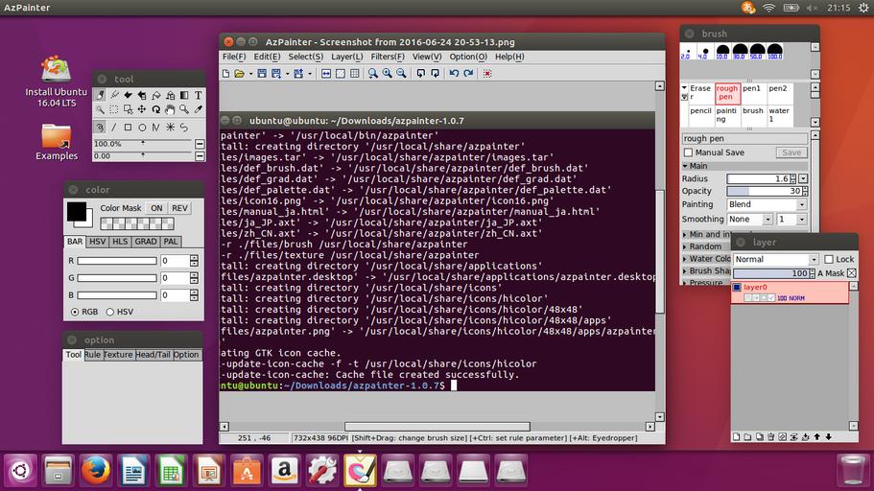This screenshot has height=491, width=874.
Task: Select the Eyedropper tool
Action: point(199,109)
